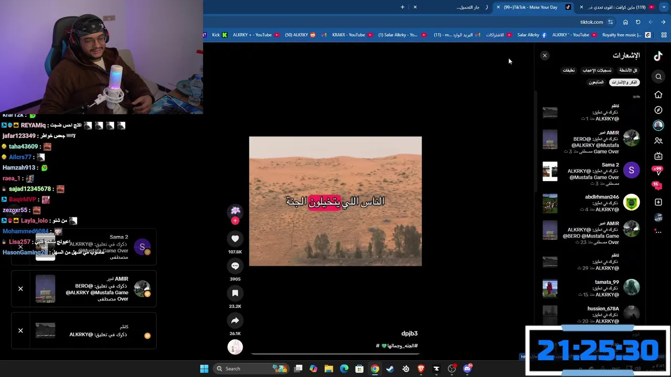Click the upload plus icon in sidebar
Viewport: 671px width, 377px height.
coord(658,202)
